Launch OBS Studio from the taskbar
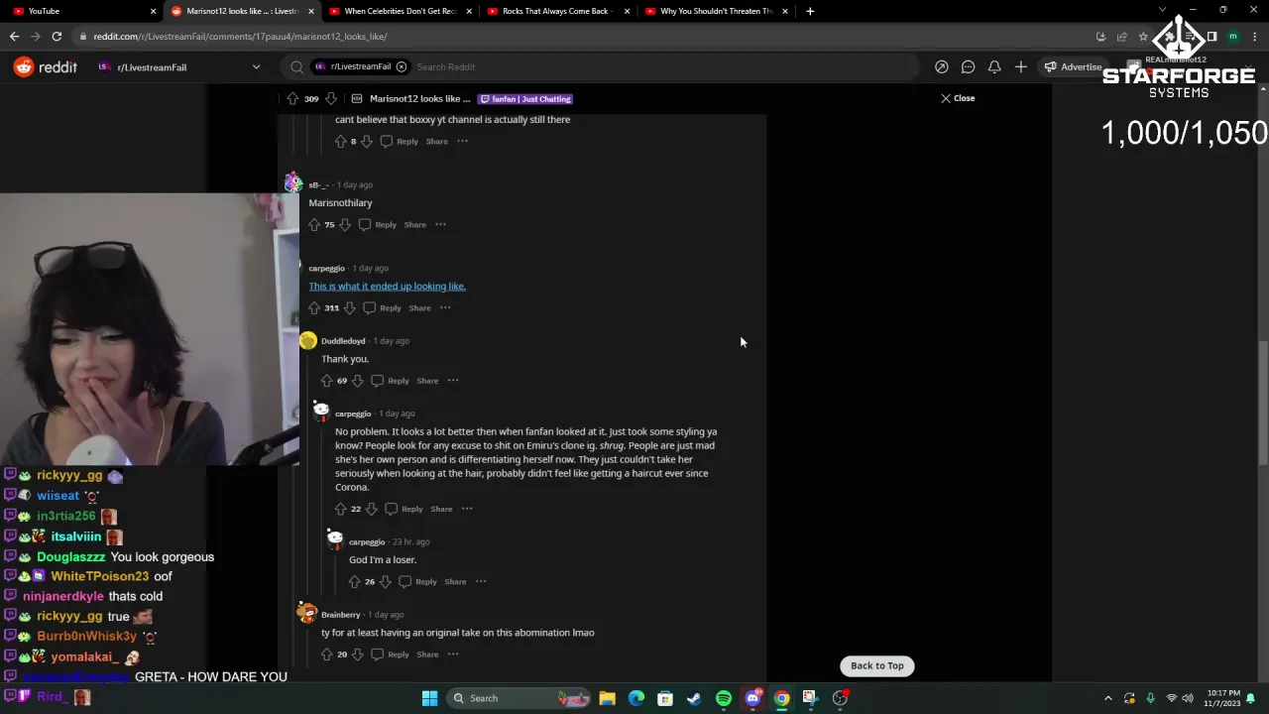1269x714 pixels. (x=840, y=697)
